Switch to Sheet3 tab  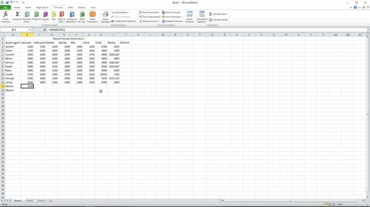(41, 201)
